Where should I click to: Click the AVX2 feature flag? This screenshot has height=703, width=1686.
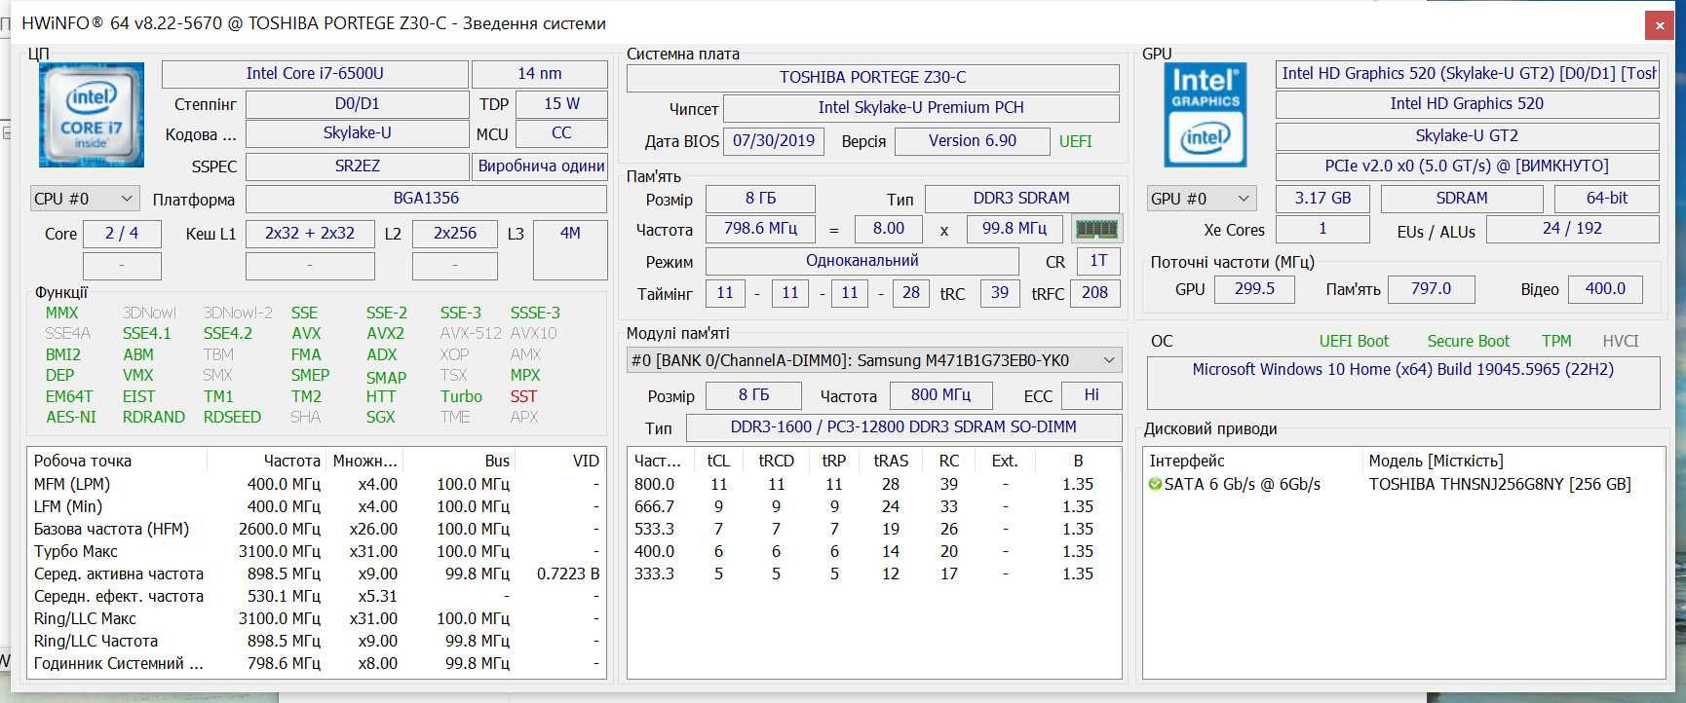[385, 333]
